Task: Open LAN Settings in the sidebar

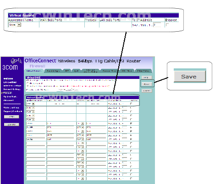Action: [x=10, y=82]
